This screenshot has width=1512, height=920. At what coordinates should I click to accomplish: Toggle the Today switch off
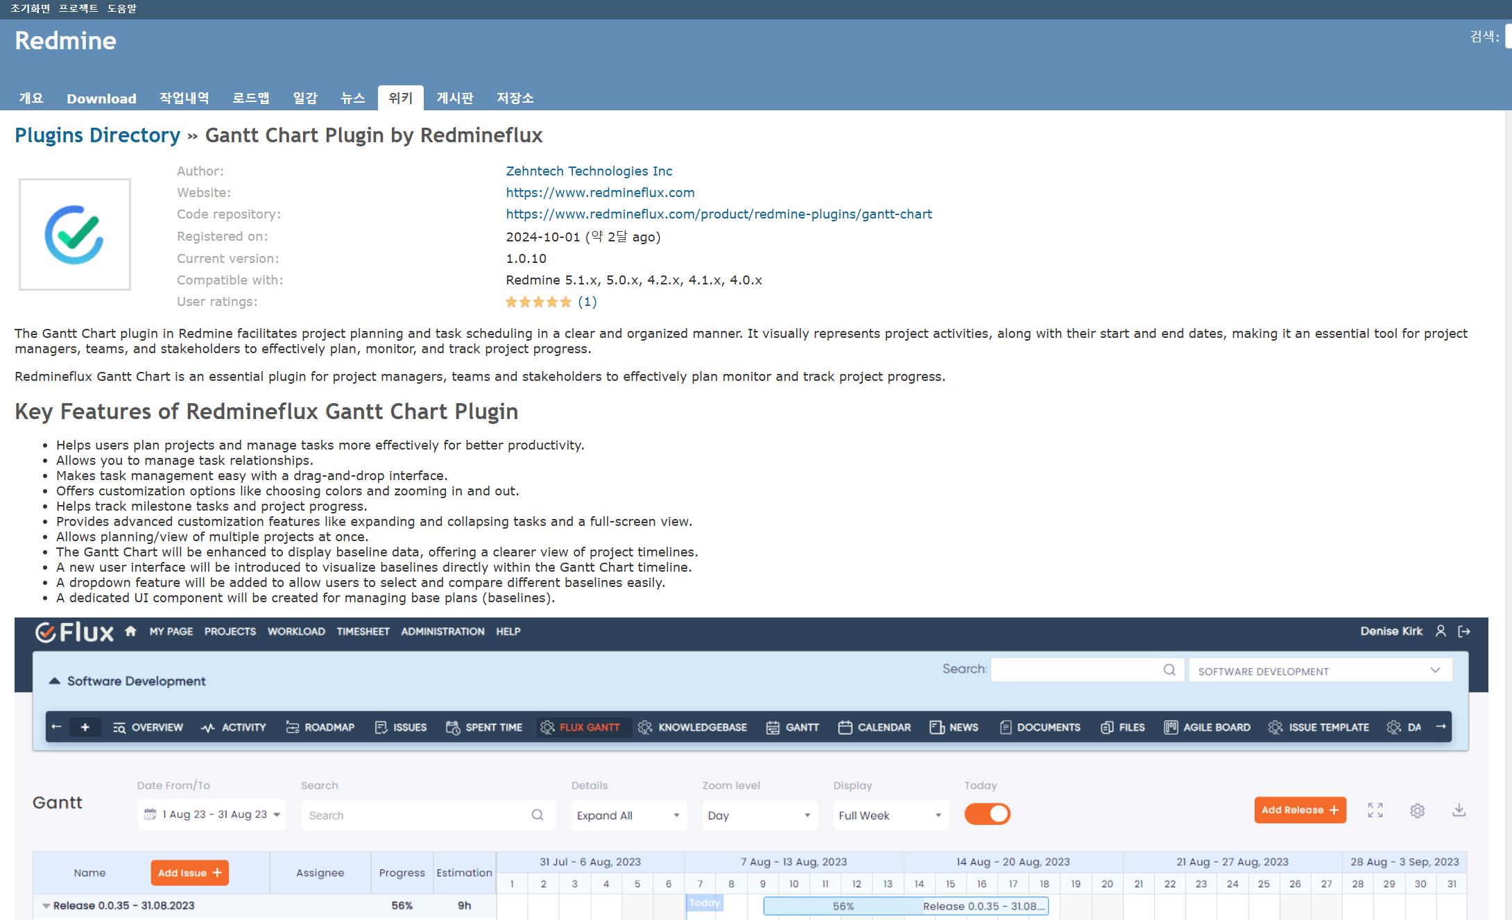tap(987, 814)
